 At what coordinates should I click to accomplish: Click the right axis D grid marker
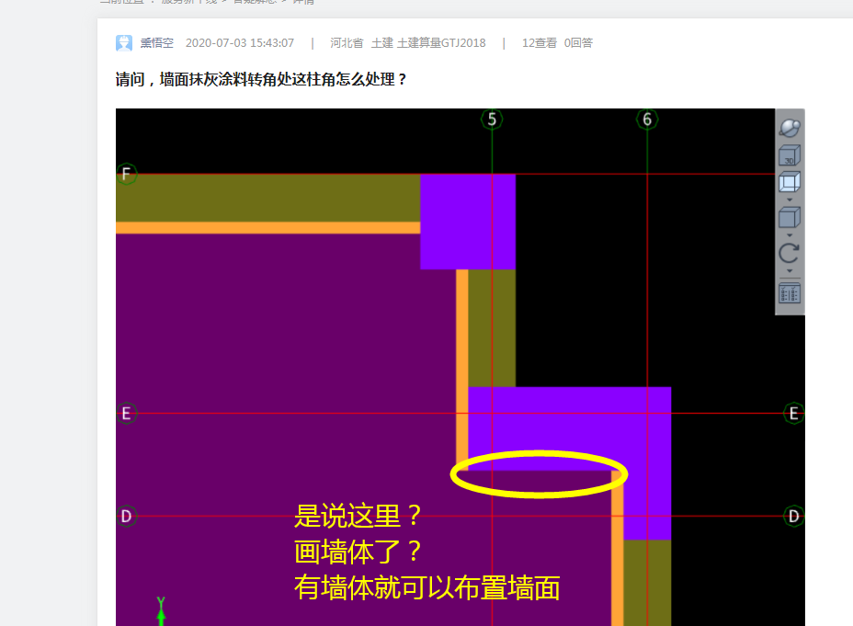coord(793,516)
